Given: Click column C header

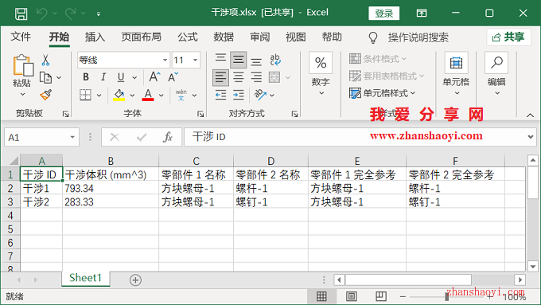Looking at the screenshot, I should point(196,161).
